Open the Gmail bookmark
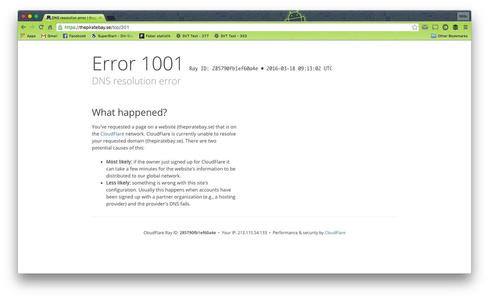This screenshot has width=489, height=299. 49,36
